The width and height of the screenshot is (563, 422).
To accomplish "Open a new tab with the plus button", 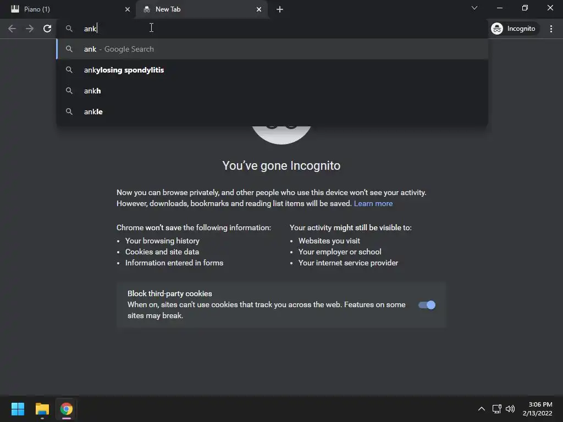I will (280, 9).
